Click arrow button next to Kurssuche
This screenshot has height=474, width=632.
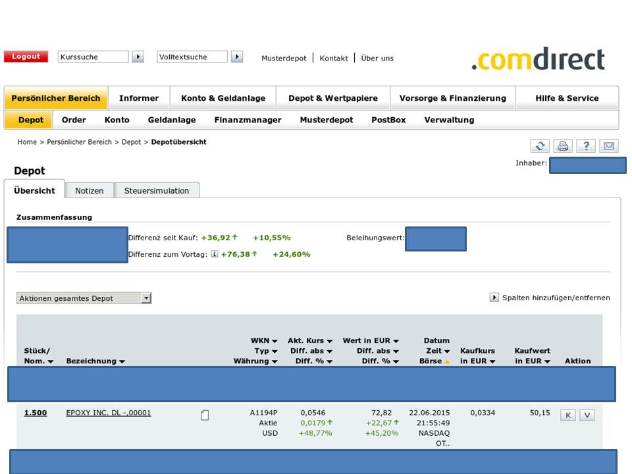coord(138,57)
